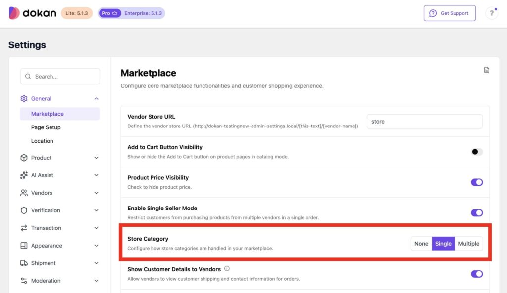Screen dimensions: 507x293
Task: Click the Dokan logo icon
Action: pyautogui.click(x=14, y=13)
